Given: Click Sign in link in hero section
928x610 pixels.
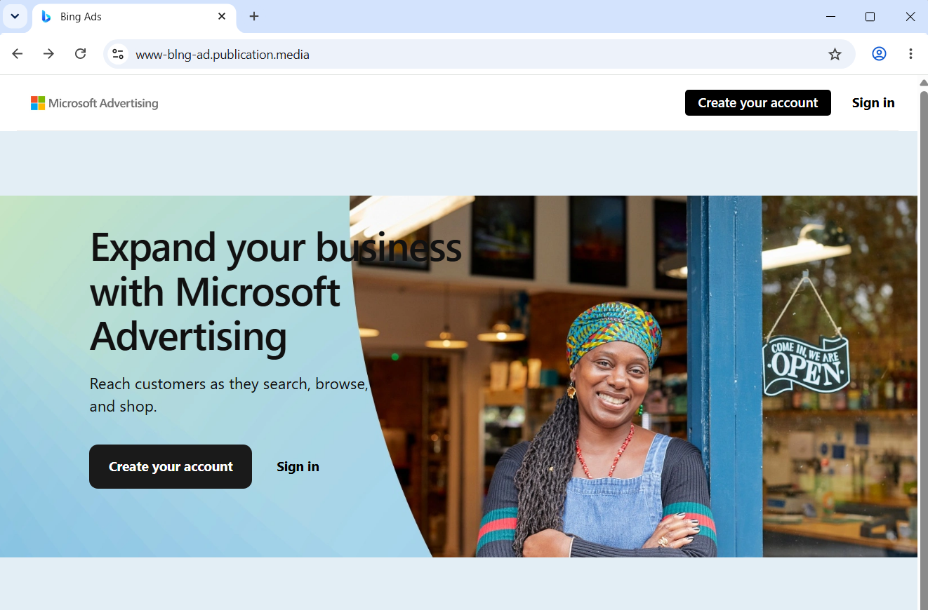Looking at the screenshot, I should [298, 467].
